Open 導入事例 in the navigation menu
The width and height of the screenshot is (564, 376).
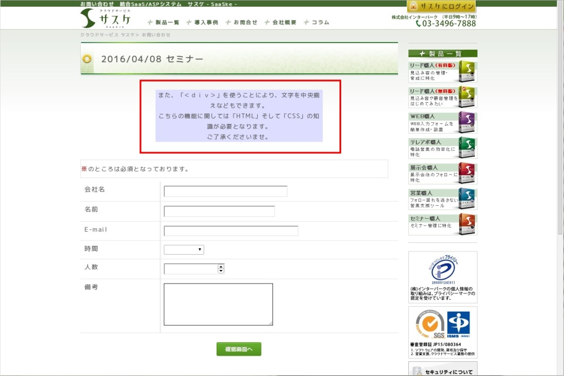tap(202, 23)
